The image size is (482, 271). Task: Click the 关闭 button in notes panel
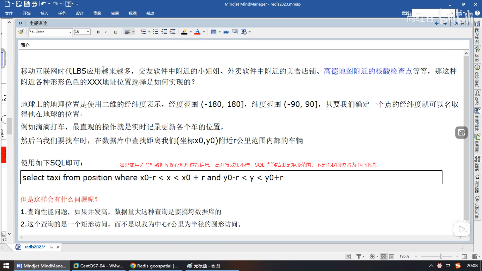coord(462,23)
